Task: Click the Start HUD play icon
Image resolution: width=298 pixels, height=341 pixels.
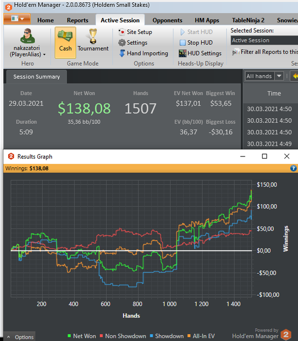Action: [182, 32]
